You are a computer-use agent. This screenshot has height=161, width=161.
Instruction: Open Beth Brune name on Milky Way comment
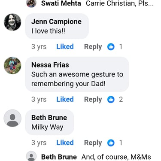point(49,118)
